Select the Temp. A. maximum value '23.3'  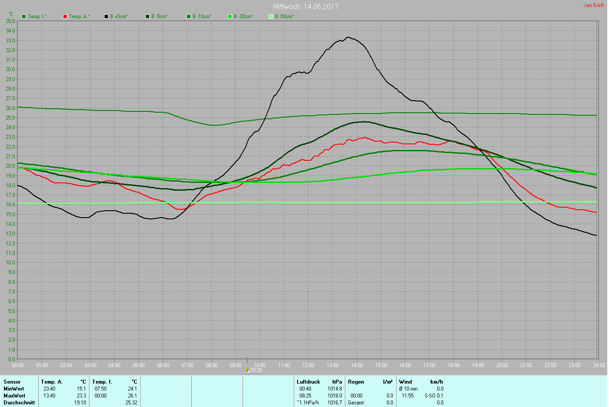point(82,396)
